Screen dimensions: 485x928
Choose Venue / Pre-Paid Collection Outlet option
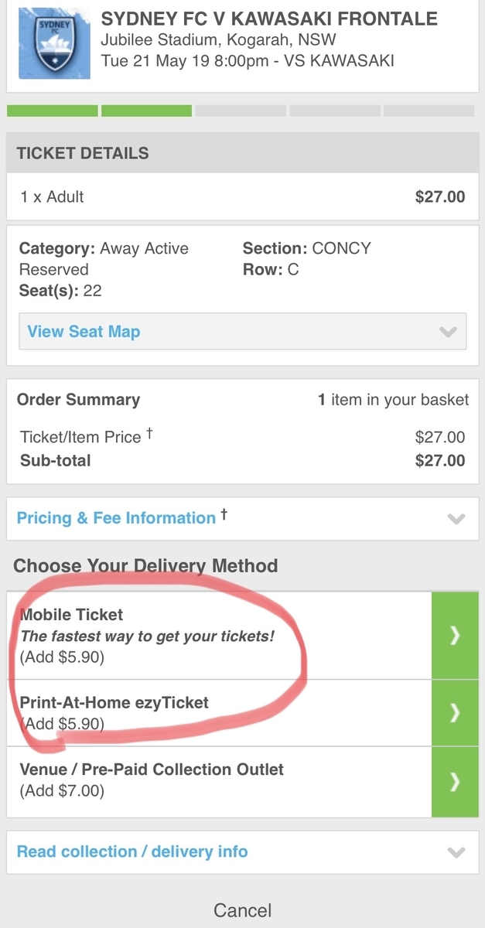pos(219,782)
